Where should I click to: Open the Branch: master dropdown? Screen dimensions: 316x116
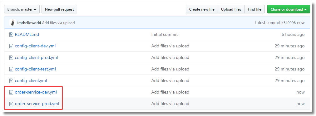point(22,9)
